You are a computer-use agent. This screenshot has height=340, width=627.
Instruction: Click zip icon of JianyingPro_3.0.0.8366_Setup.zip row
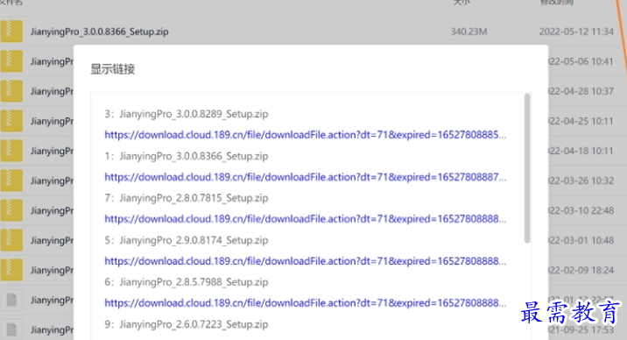(11, 32)
